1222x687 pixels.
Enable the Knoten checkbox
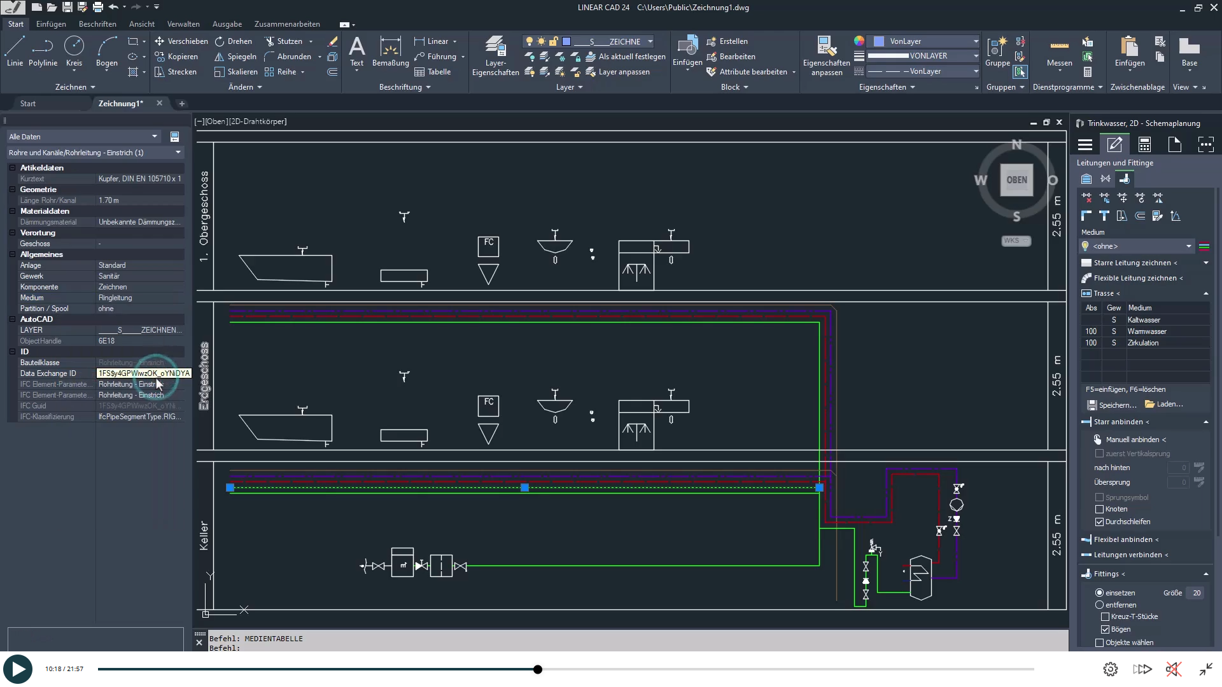click(1099, 509)
